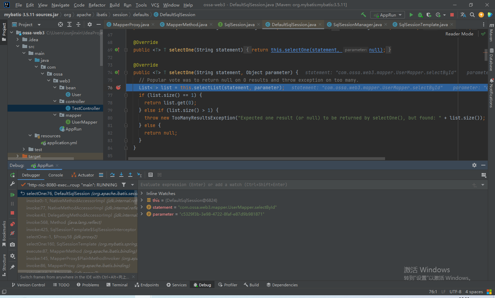Open Actuator tab in debug panel
Viewport: 495px width, 298px height.
pos(82,175)
